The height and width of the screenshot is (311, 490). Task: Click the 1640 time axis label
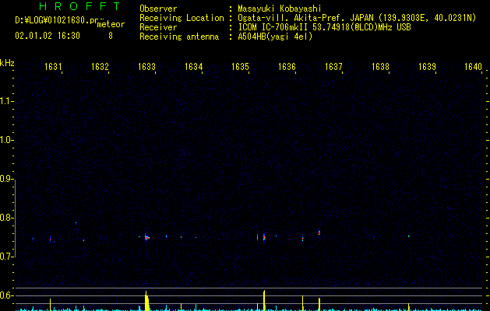coord(474,67)
